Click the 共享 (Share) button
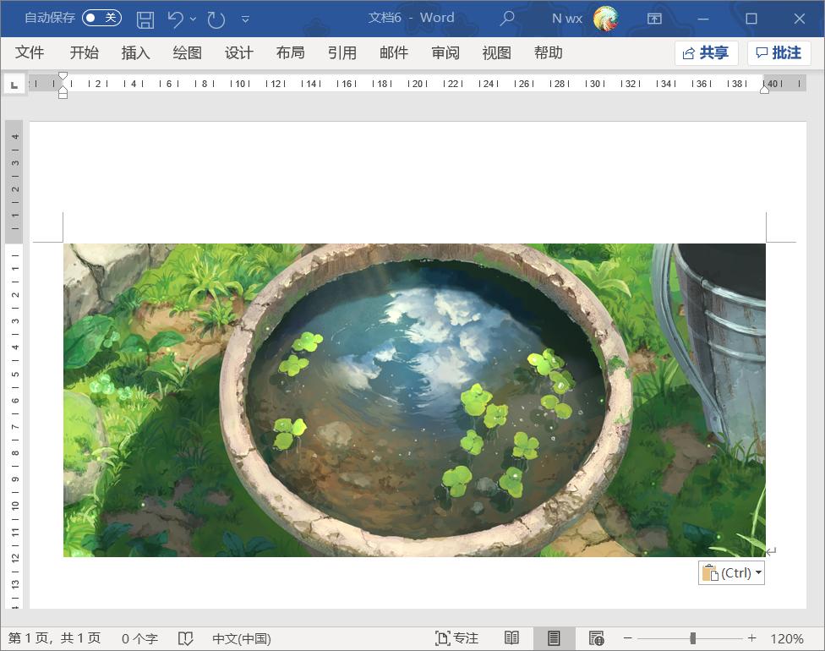This screenshot has height=651, width=825. (706, 53)
